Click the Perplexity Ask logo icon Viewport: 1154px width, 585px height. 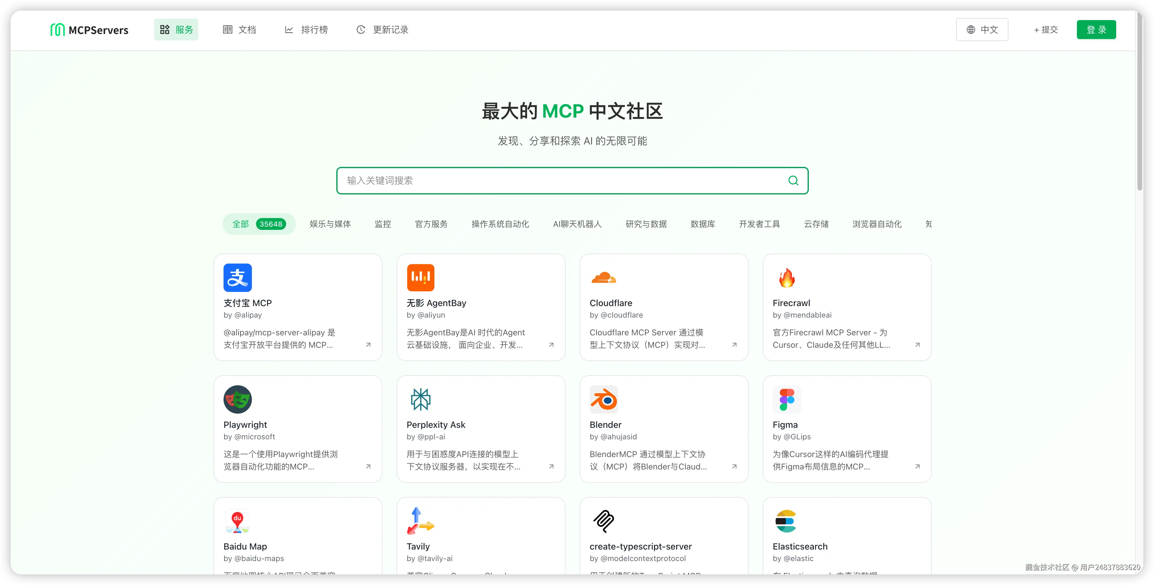(x=420, y=399)
